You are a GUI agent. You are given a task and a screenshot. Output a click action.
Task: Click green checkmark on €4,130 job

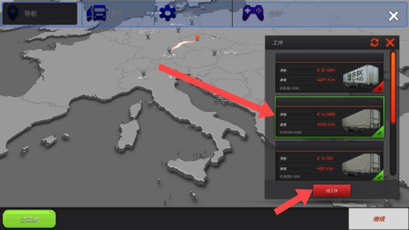point(379,176)
